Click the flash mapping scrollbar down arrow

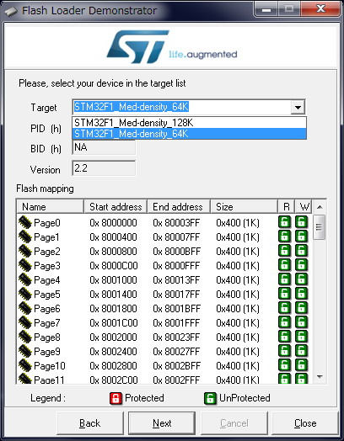[x=320, y=376]
